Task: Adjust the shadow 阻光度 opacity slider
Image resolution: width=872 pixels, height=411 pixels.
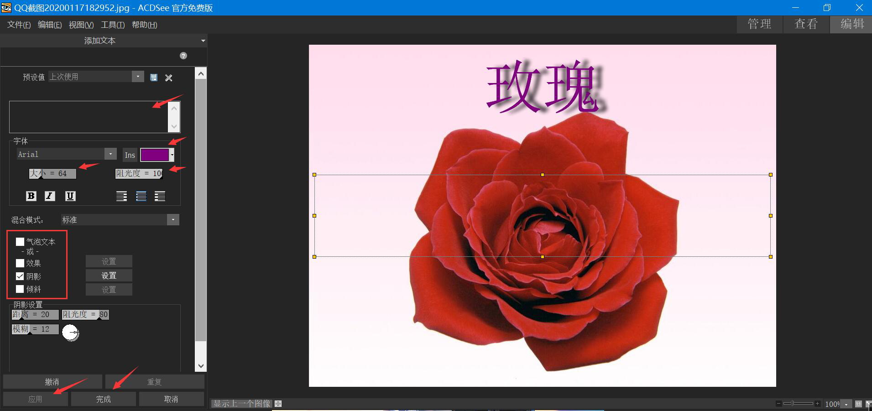Action: coord(85,314)
